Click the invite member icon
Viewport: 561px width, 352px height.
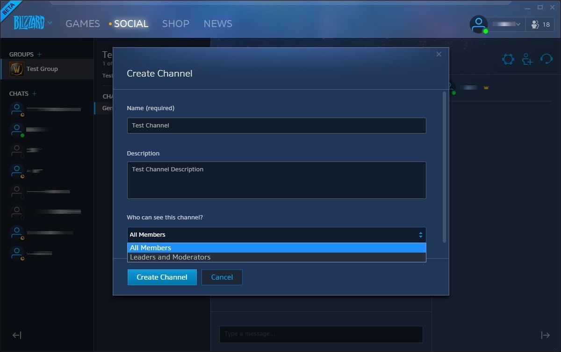[x=527, y=59]
